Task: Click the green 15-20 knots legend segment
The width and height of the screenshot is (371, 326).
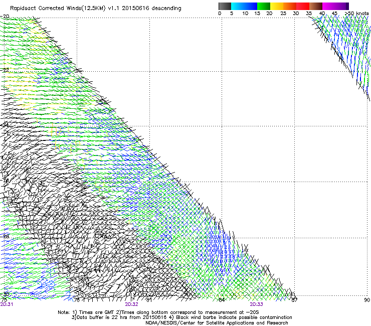Action: (264, 6)
